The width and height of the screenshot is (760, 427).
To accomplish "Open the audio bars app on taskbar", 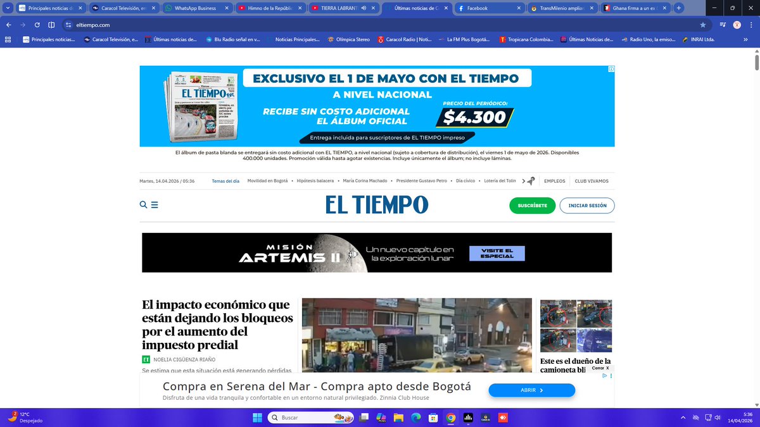I will pos(468,418).
